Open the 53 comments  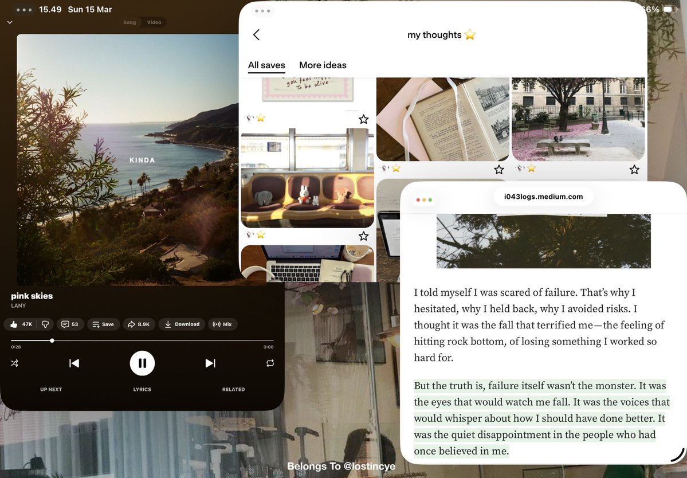70,324
